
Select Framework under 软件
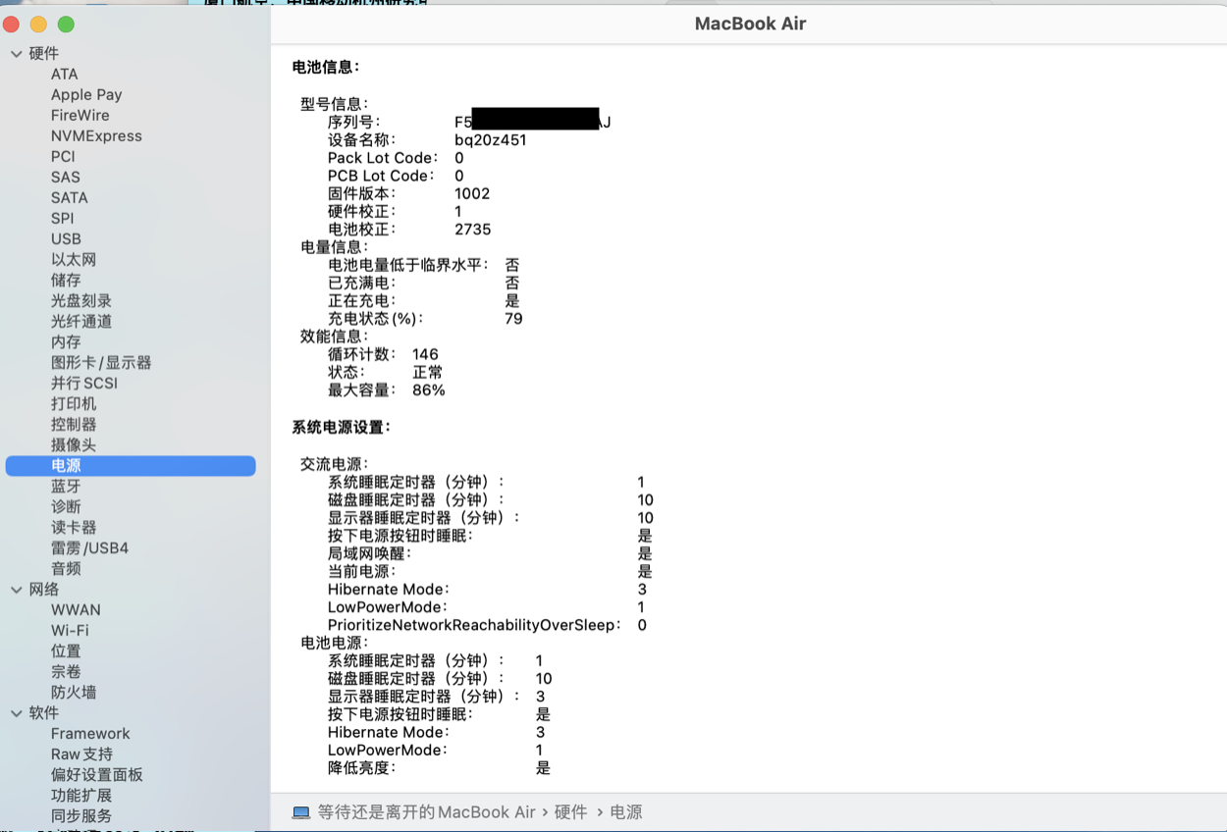90,734
